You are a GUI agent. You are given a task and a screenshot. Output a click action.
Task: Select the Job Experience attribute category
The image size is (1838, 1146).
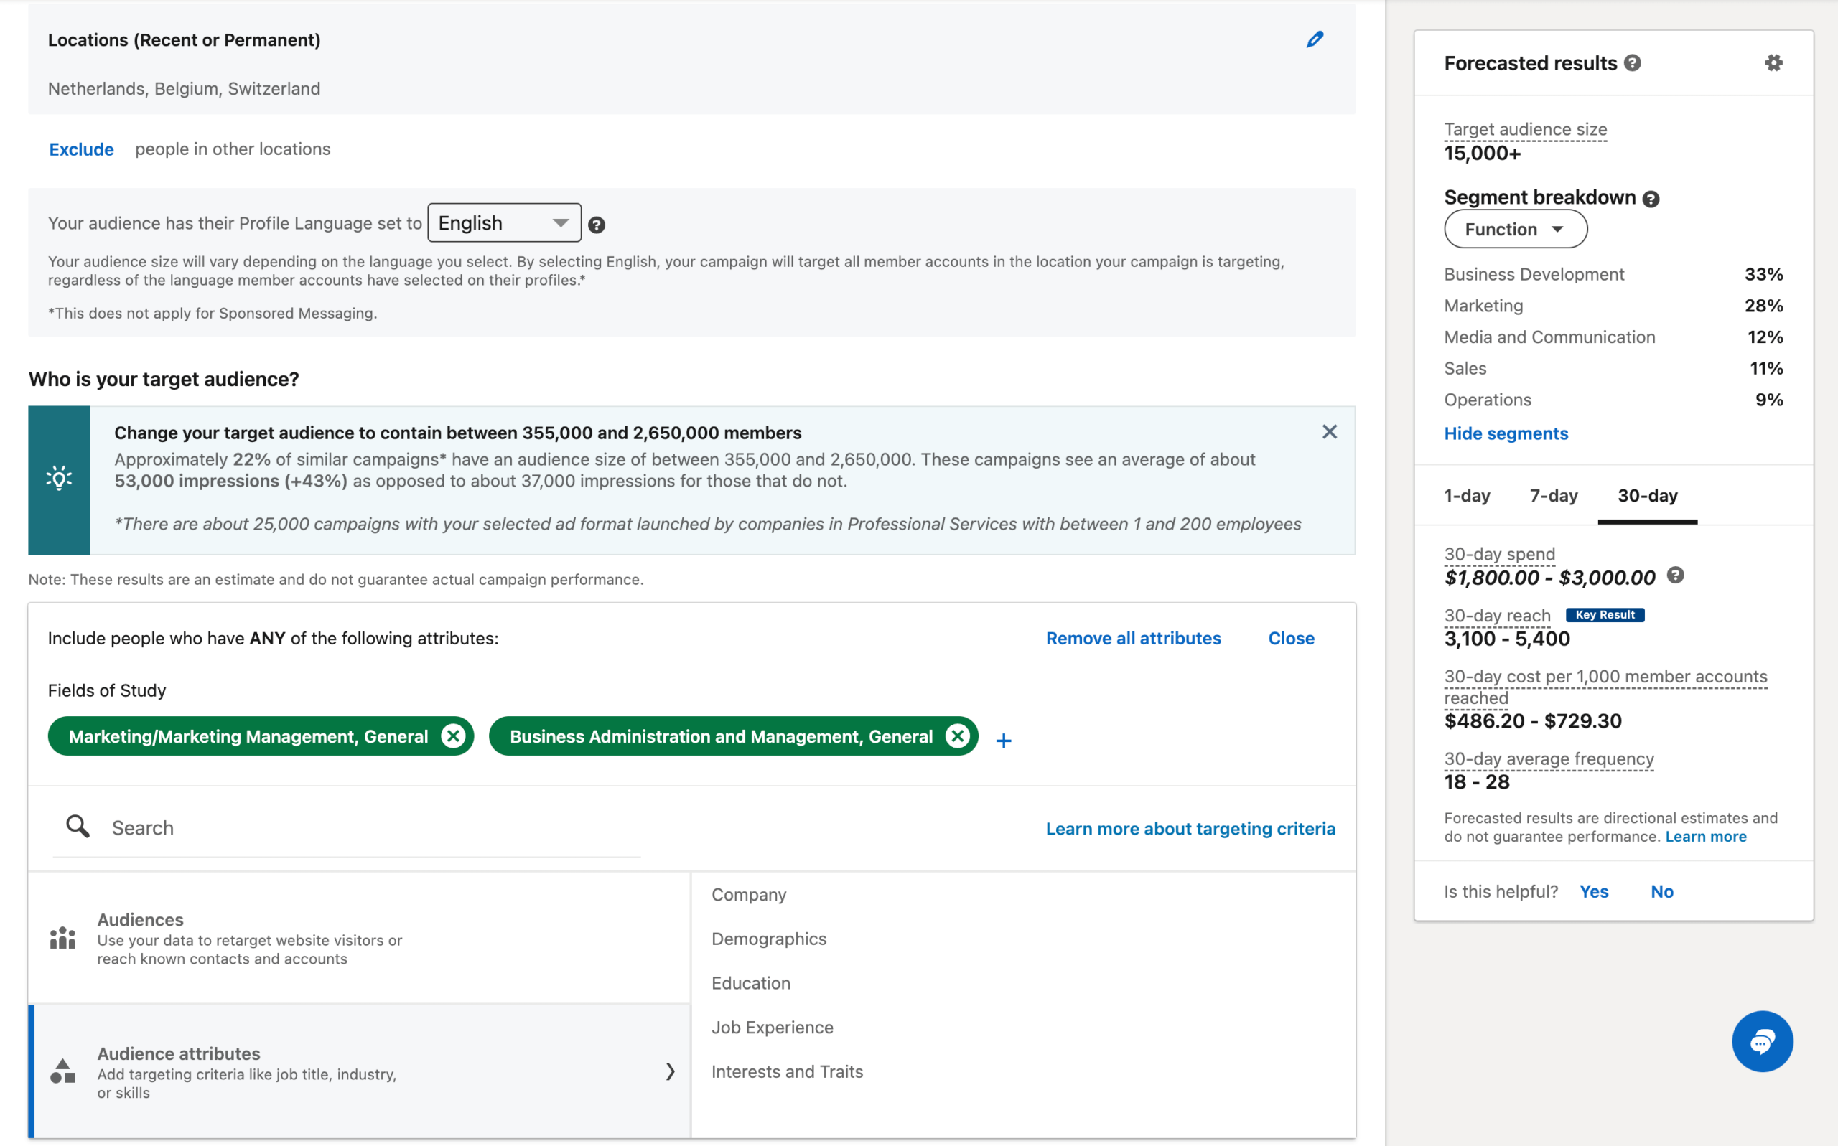click(x=772, y=1027)
